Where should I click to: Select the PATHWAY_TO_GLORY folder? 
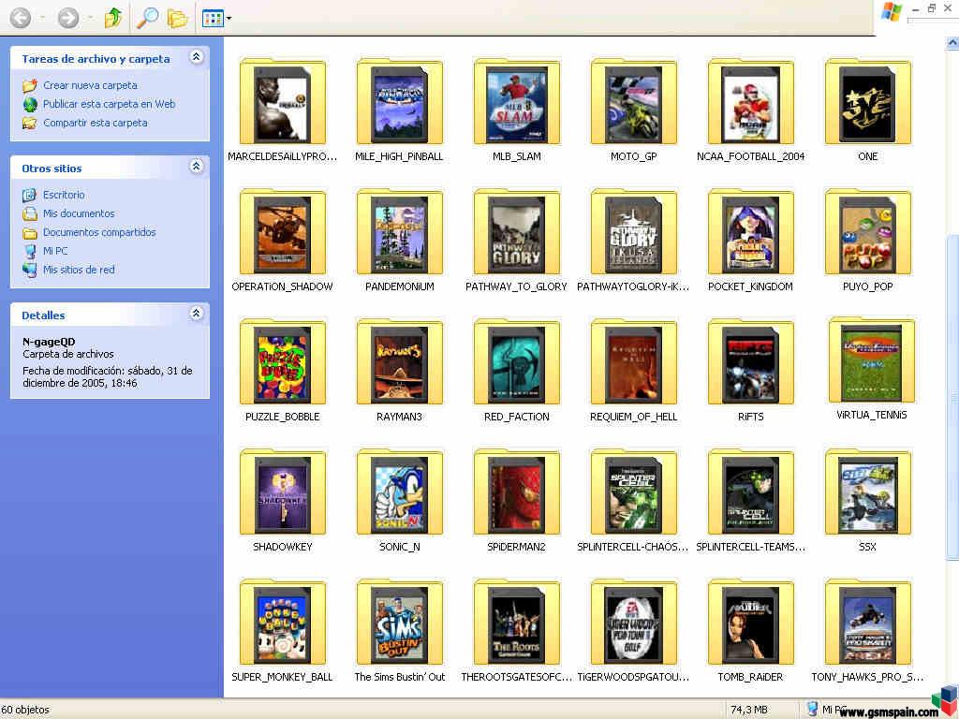click(517, 241)
